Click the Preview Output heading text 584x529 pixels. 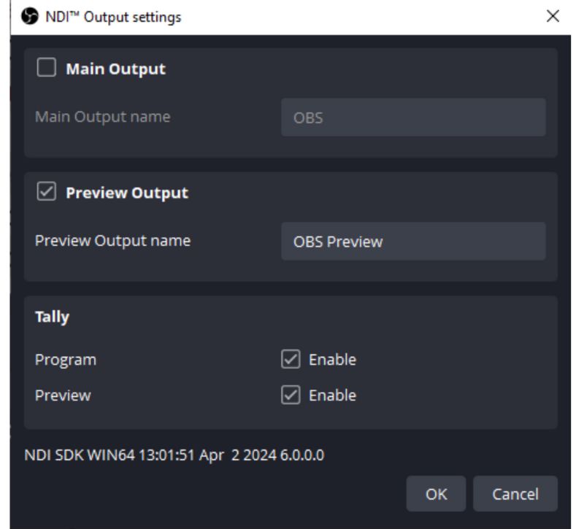click(x=127, y=193)
